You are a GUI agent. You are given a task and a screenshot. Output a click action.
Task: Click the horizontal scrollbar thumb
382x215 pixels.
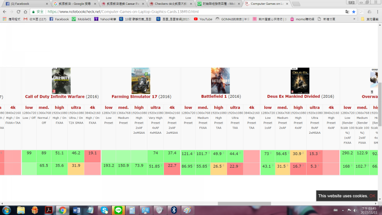click(x=245, y=203)
